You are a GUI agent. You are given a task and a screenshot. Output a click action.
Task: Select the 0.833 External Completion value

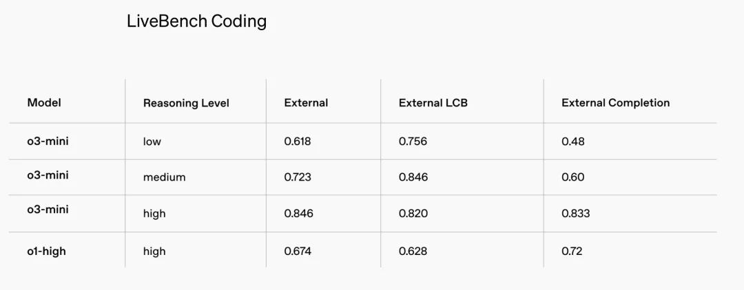pos(576,214)
